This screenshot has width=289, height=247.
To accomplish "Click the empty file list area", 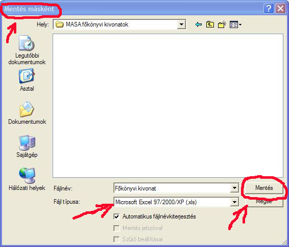I will pyautogui.click(x=168, y=105).
